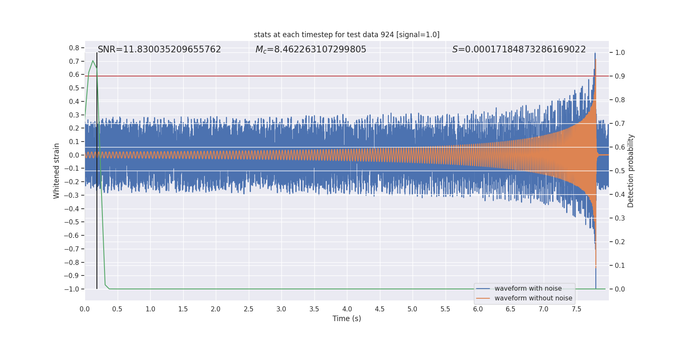The image size is (677, 338).
Task: Click the blue line sample in legend
Action: (x=483, y=289)
